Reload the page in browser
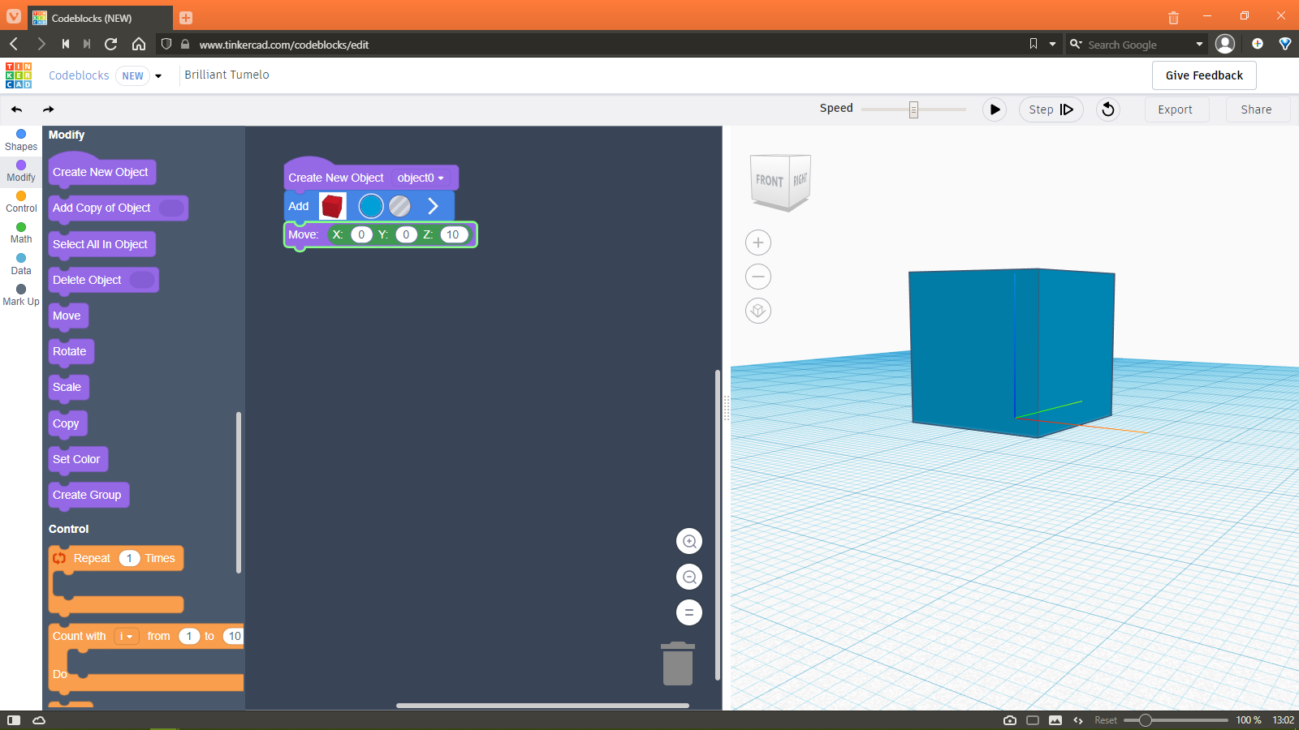1299x730 pixels. point(111,44)
